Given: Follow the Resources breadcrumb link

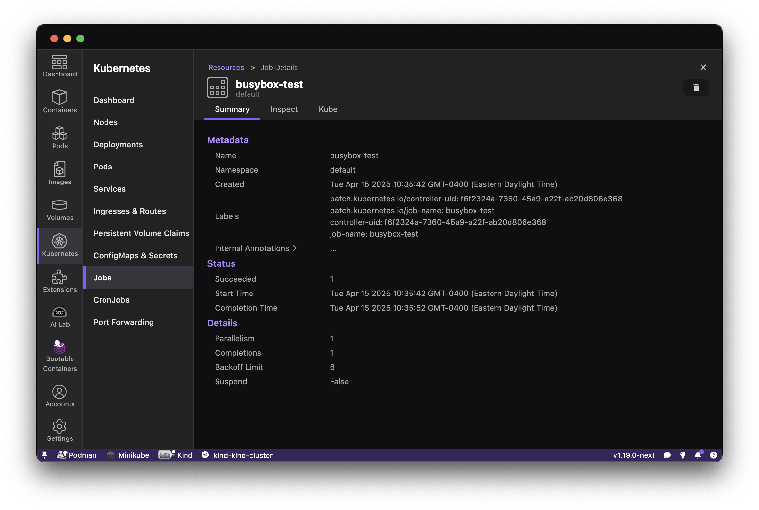Looking at the screenshot, I should coord(226,67).
